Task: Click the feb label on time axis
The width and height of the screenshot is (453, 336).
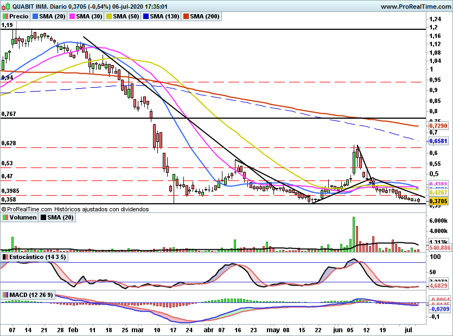Action: 73,330
